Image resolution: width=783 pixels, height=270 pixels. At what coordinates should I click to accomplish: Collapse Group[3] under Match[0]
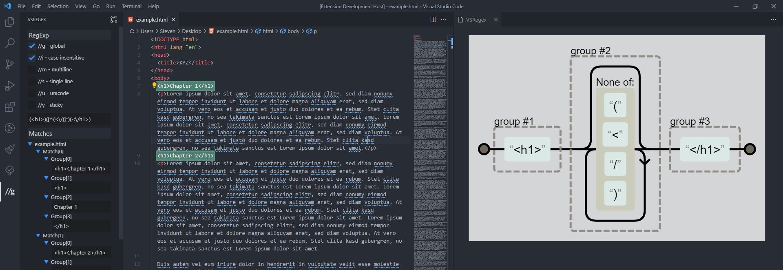pyautogui.click(x=46, y=216)
